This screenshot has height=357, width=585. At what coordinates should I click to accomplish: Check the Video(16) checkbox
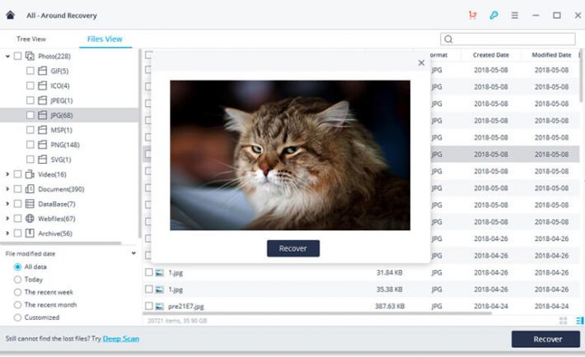[x=17, y=174]
